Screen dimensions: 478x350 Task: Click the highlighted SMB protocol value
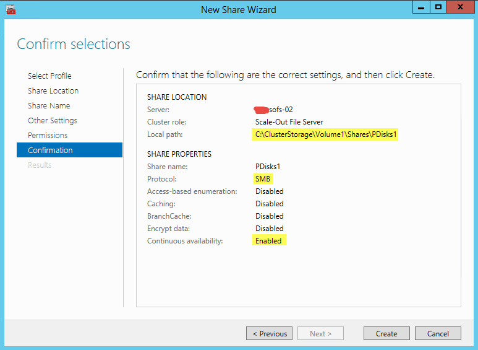(x=263, y=179)
